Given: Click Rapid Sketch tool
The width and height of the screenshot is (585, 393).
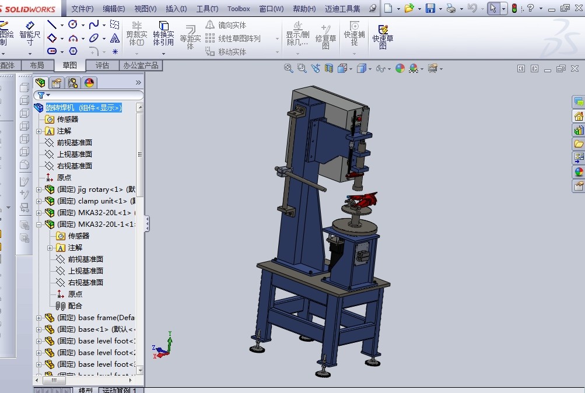Looking at the screenshot, I should [x=383, y=37].
